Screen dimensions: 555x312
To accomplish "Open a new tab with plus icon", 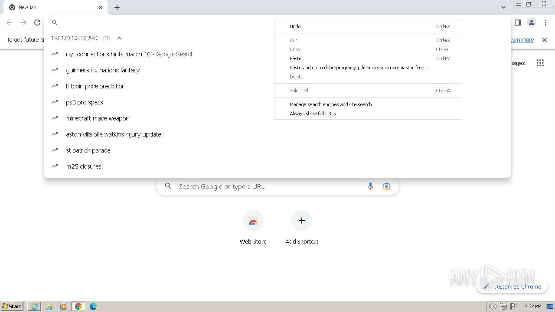I will coord(117,7).
